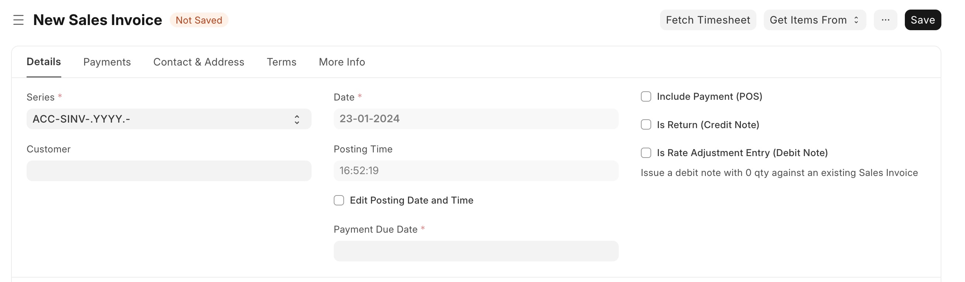Check Is Rate Adjustment Entry (Debit Note)

point(646,152)
